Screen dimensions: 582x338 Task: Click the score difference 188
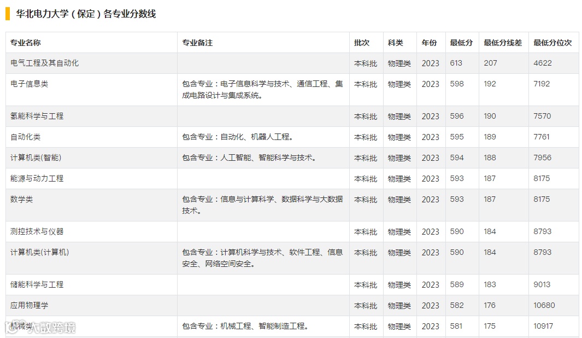pyautogui.click(x=490, y=158)
